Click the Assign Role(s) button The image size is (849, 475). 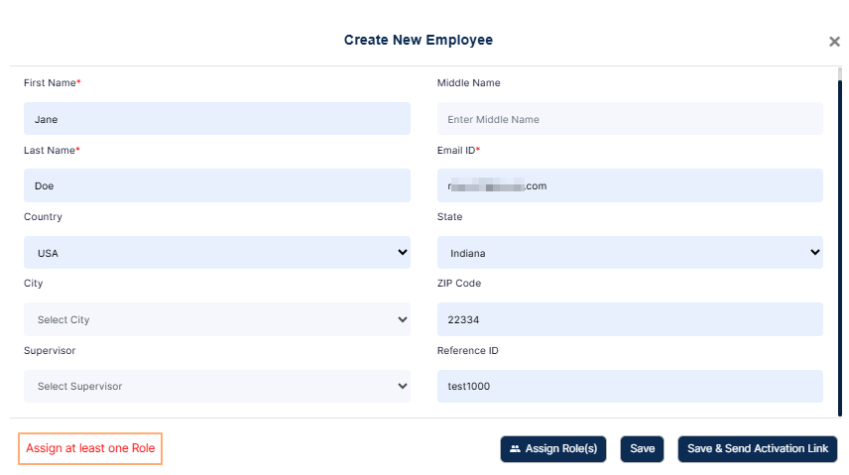point(552,449)
